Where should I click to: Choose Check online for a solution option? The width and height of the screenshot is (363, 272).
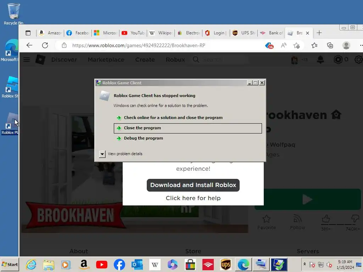[x=188, y=118]
